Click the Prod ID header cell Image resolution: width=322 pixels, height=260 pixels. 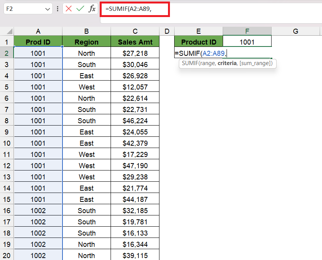(38, 42)
